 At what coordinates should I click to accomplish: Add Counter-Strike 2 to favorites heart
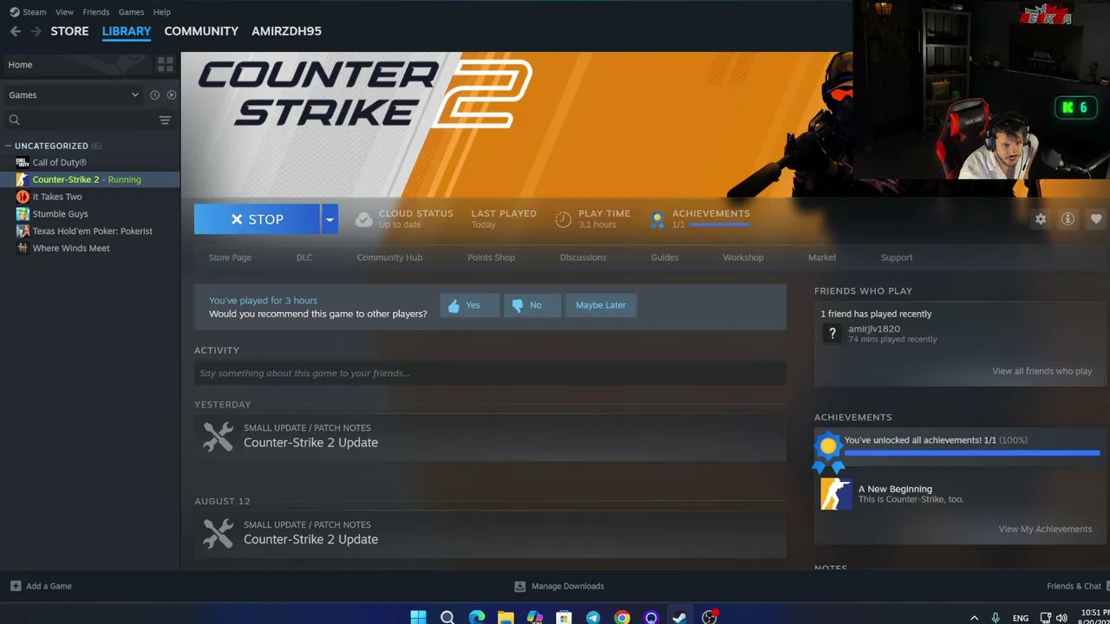(1096, 219)
